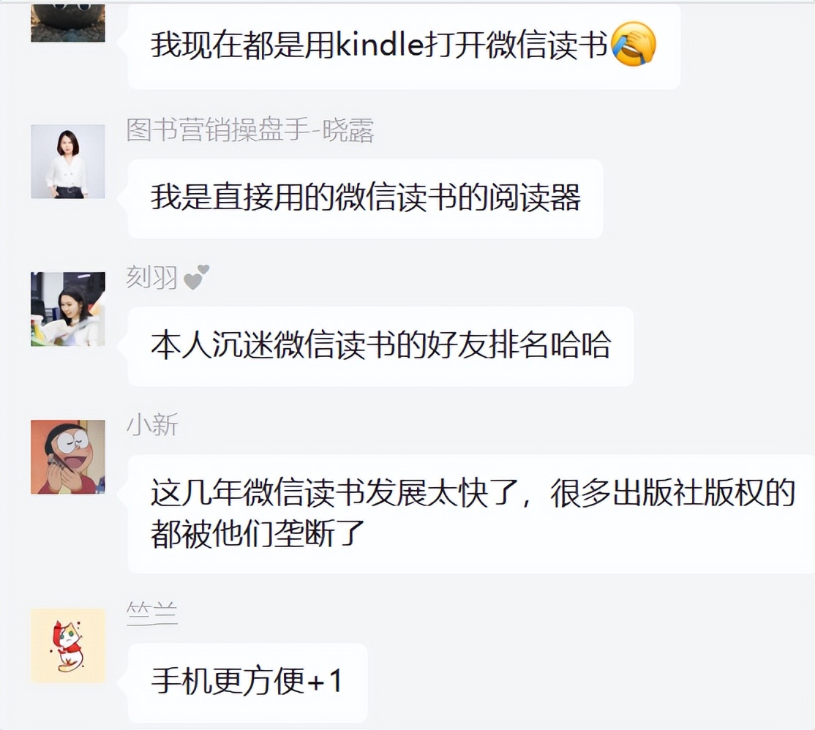Select the sender name 刻羽
Image resolution: width=815 pixels, height=730 pixels.
tap(152, 277)
